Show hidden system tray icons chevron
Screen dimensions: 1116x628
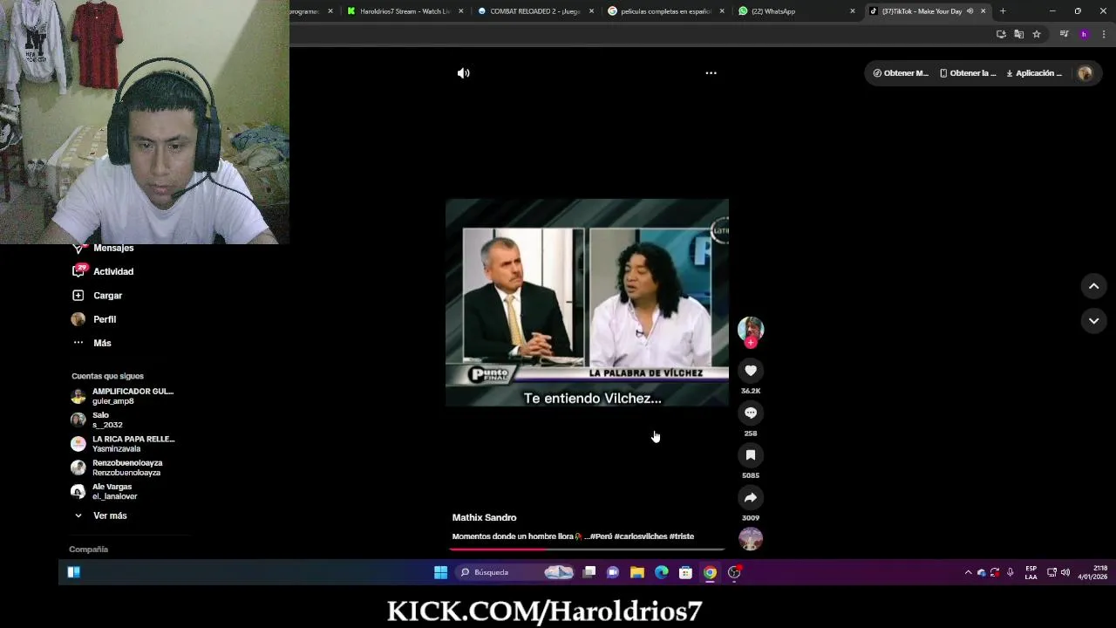point(968,572)
